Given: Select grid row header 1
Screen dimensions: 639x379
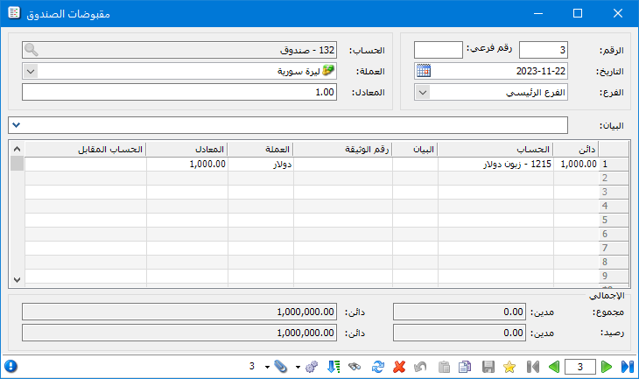Looking at the screenshot, I should click(x=614, y=165).
